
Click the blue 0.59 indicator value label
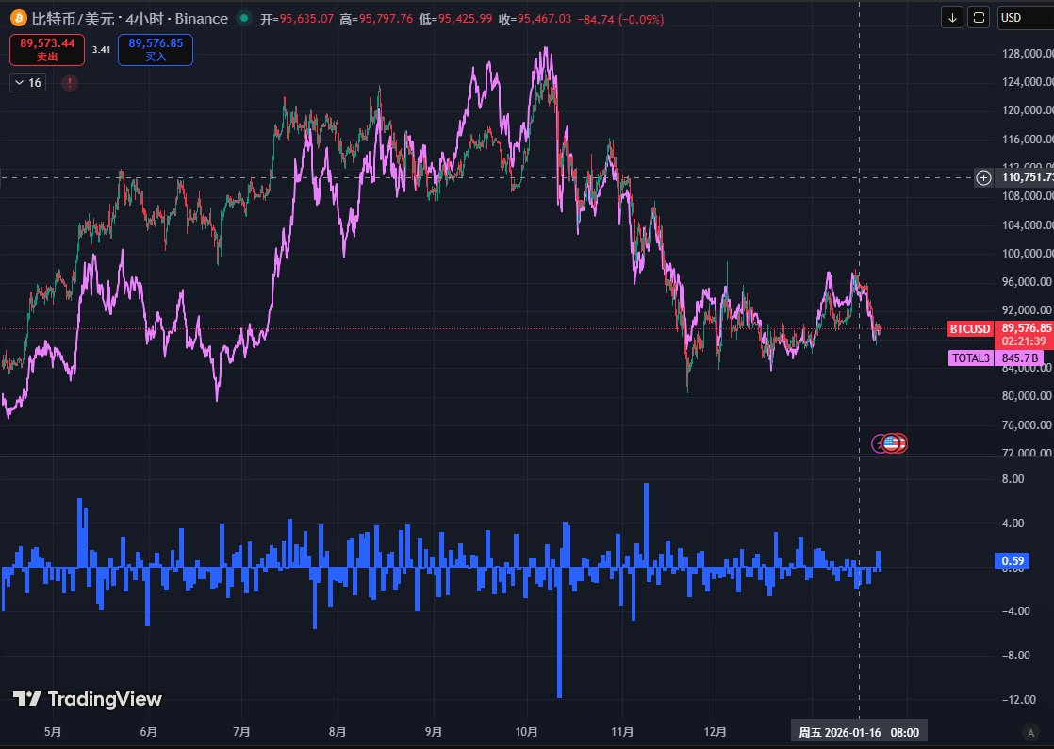point(1013,561)
